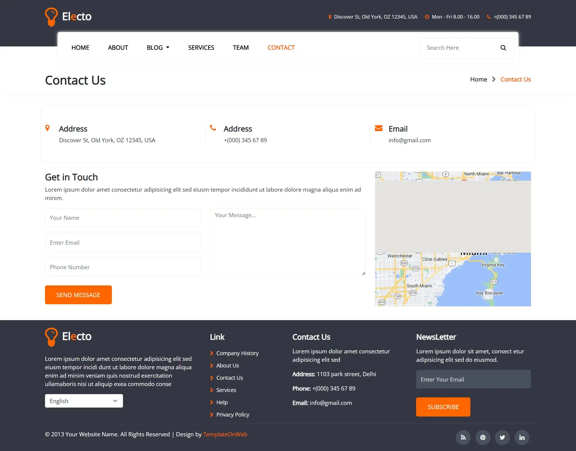This screenshot has height=451, width=576.
Task: Open the Company History footer link
Action: (237, 353)
